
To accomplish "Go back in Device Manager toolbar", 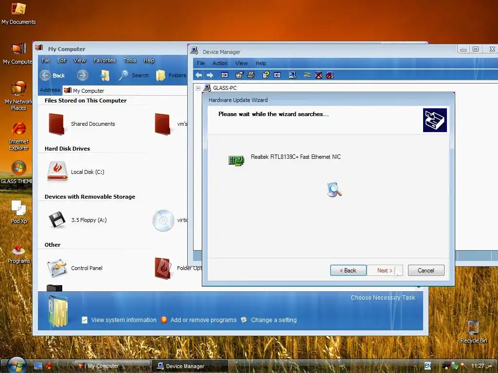I will (x=199, y=75).
